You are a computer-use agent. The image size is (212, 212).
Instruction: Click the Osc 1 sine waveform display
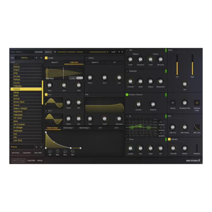pos(54,103)
